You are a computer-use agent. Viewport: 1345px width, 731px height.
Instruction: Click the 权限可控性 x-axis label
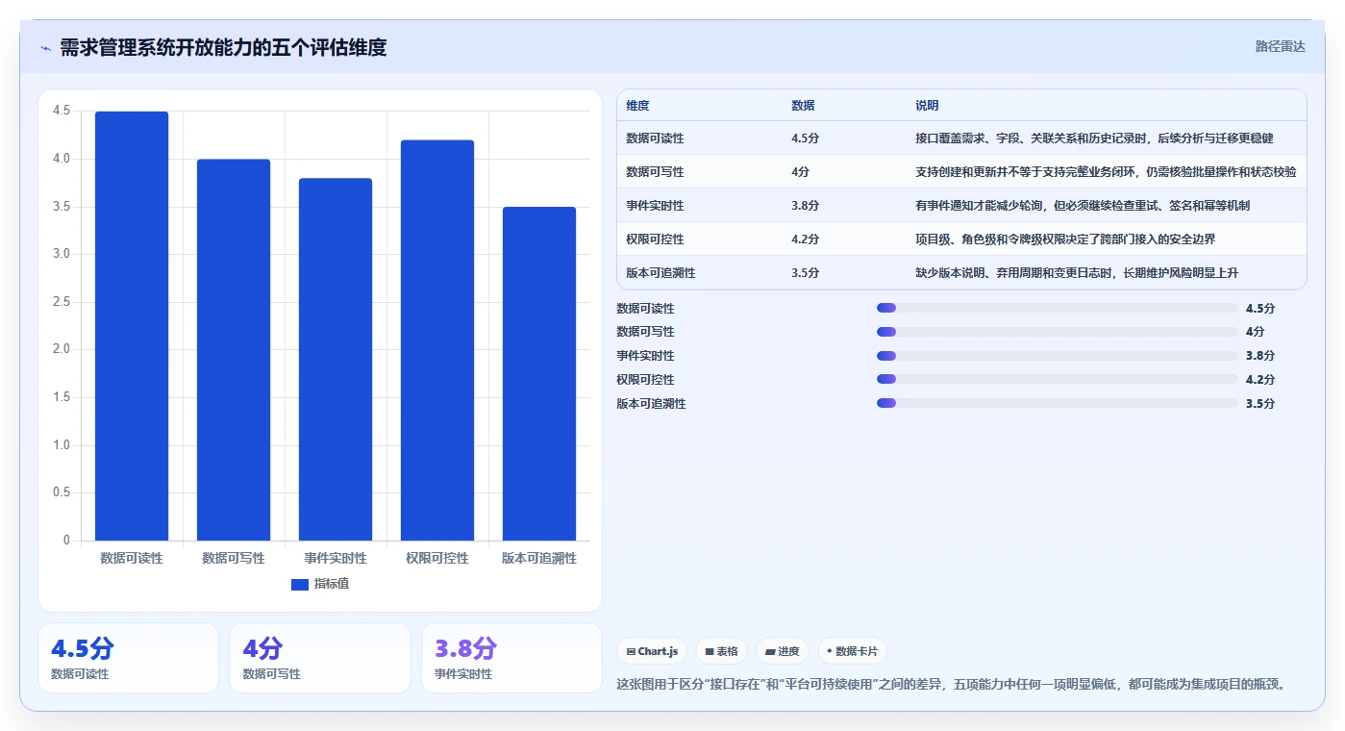437,558
